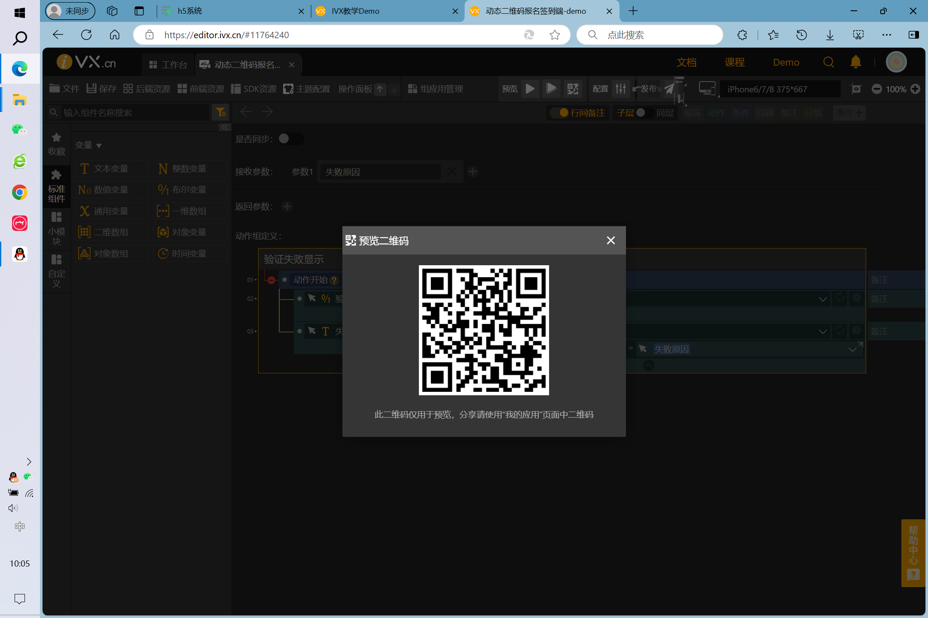Close the 预览二维码 dialog
Image resolution: width=928 pixels, height=618 pixels.
tap(611, 240)
